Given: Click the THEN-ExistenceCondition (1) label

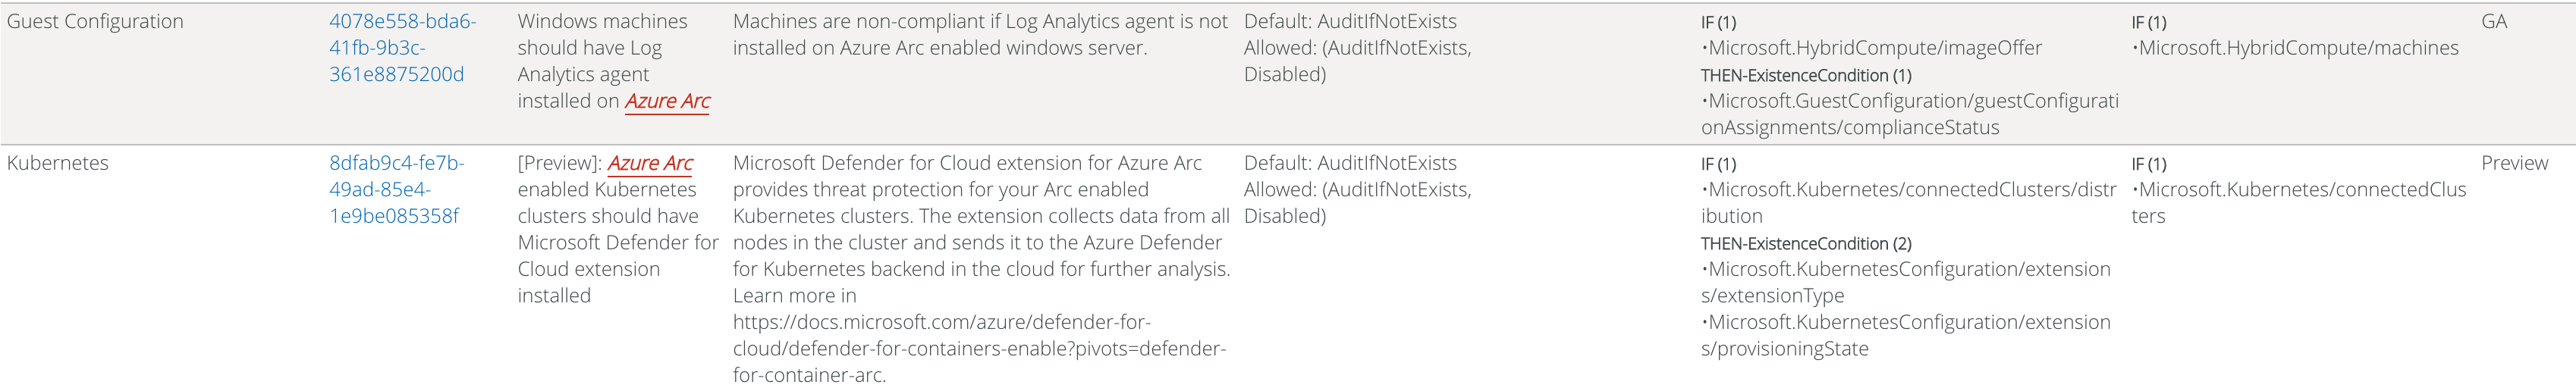Looking at the screenshot, I should coord(1806,75).
